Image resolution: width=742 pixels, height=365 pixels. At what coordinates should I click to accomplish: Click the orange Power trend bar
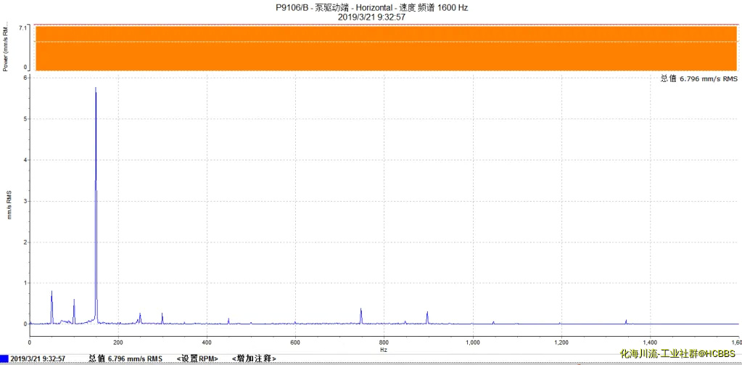pos(387,48)
